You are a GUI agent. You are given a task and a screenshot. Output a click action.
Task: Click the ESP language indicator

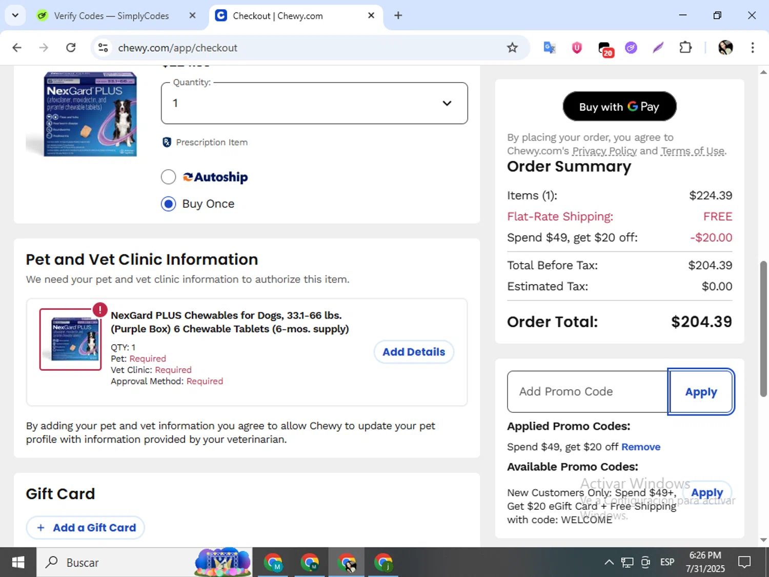click(667, 562)
